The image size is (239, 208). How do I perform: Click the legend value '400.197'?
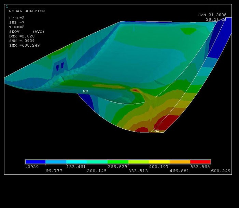coord(159,167)
